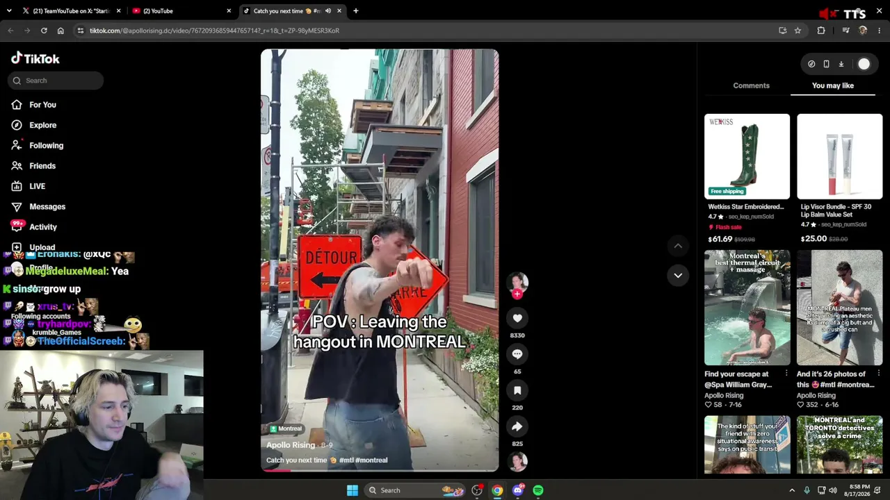This screenshot has width=890, height=500.
Task: Open a new browser tab
Action: pyautogui.click(x=356, y=11)
